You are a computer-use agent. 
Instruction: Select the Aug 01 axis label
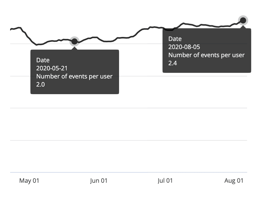(234, 181)
